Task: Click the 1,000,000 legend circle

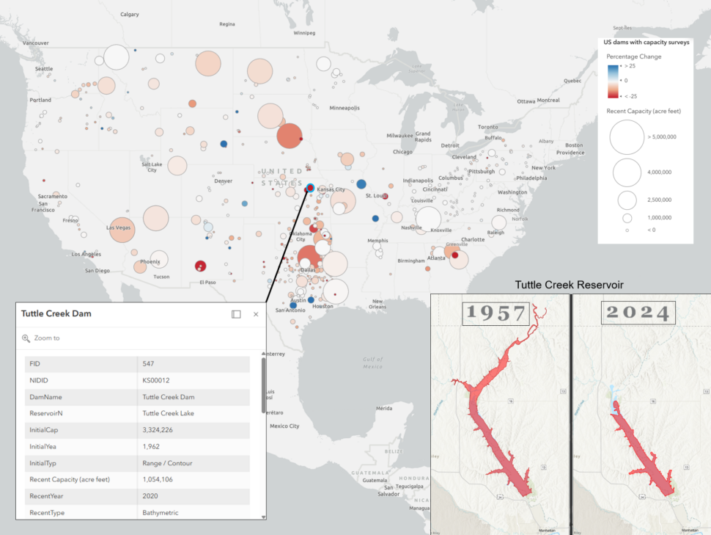Action: tap(627, 218)
